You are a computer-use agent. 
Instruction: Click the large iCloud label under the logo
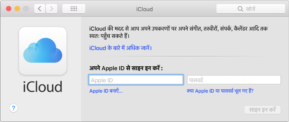click(x=43, y=86)
